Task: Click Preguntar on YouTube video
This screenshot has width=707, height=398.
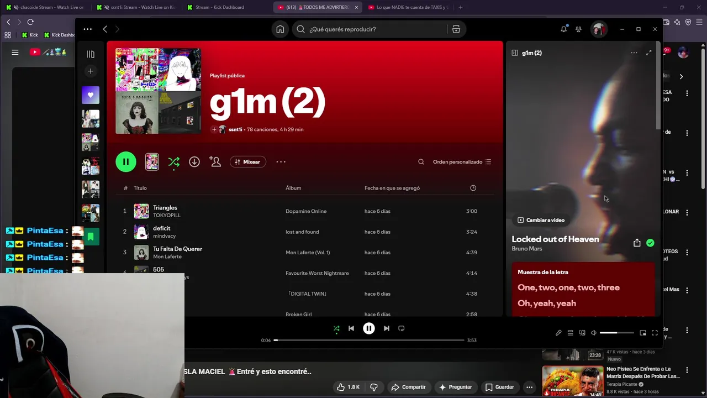Action: click(x=455, y=387)
